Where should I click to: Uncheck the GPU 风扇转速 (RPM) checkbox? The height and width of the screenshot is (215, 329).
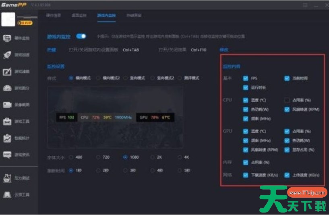(x=246, y=150)
